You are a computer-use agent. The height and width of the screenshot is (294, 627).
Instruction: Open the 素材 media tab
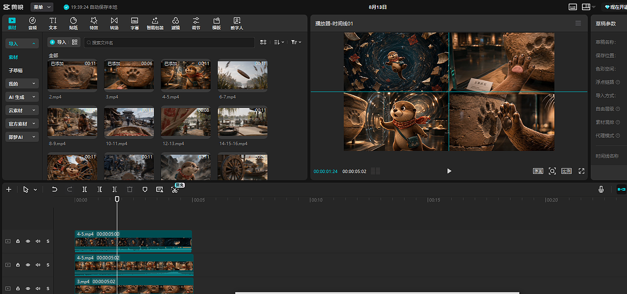[x=12, y=24]
